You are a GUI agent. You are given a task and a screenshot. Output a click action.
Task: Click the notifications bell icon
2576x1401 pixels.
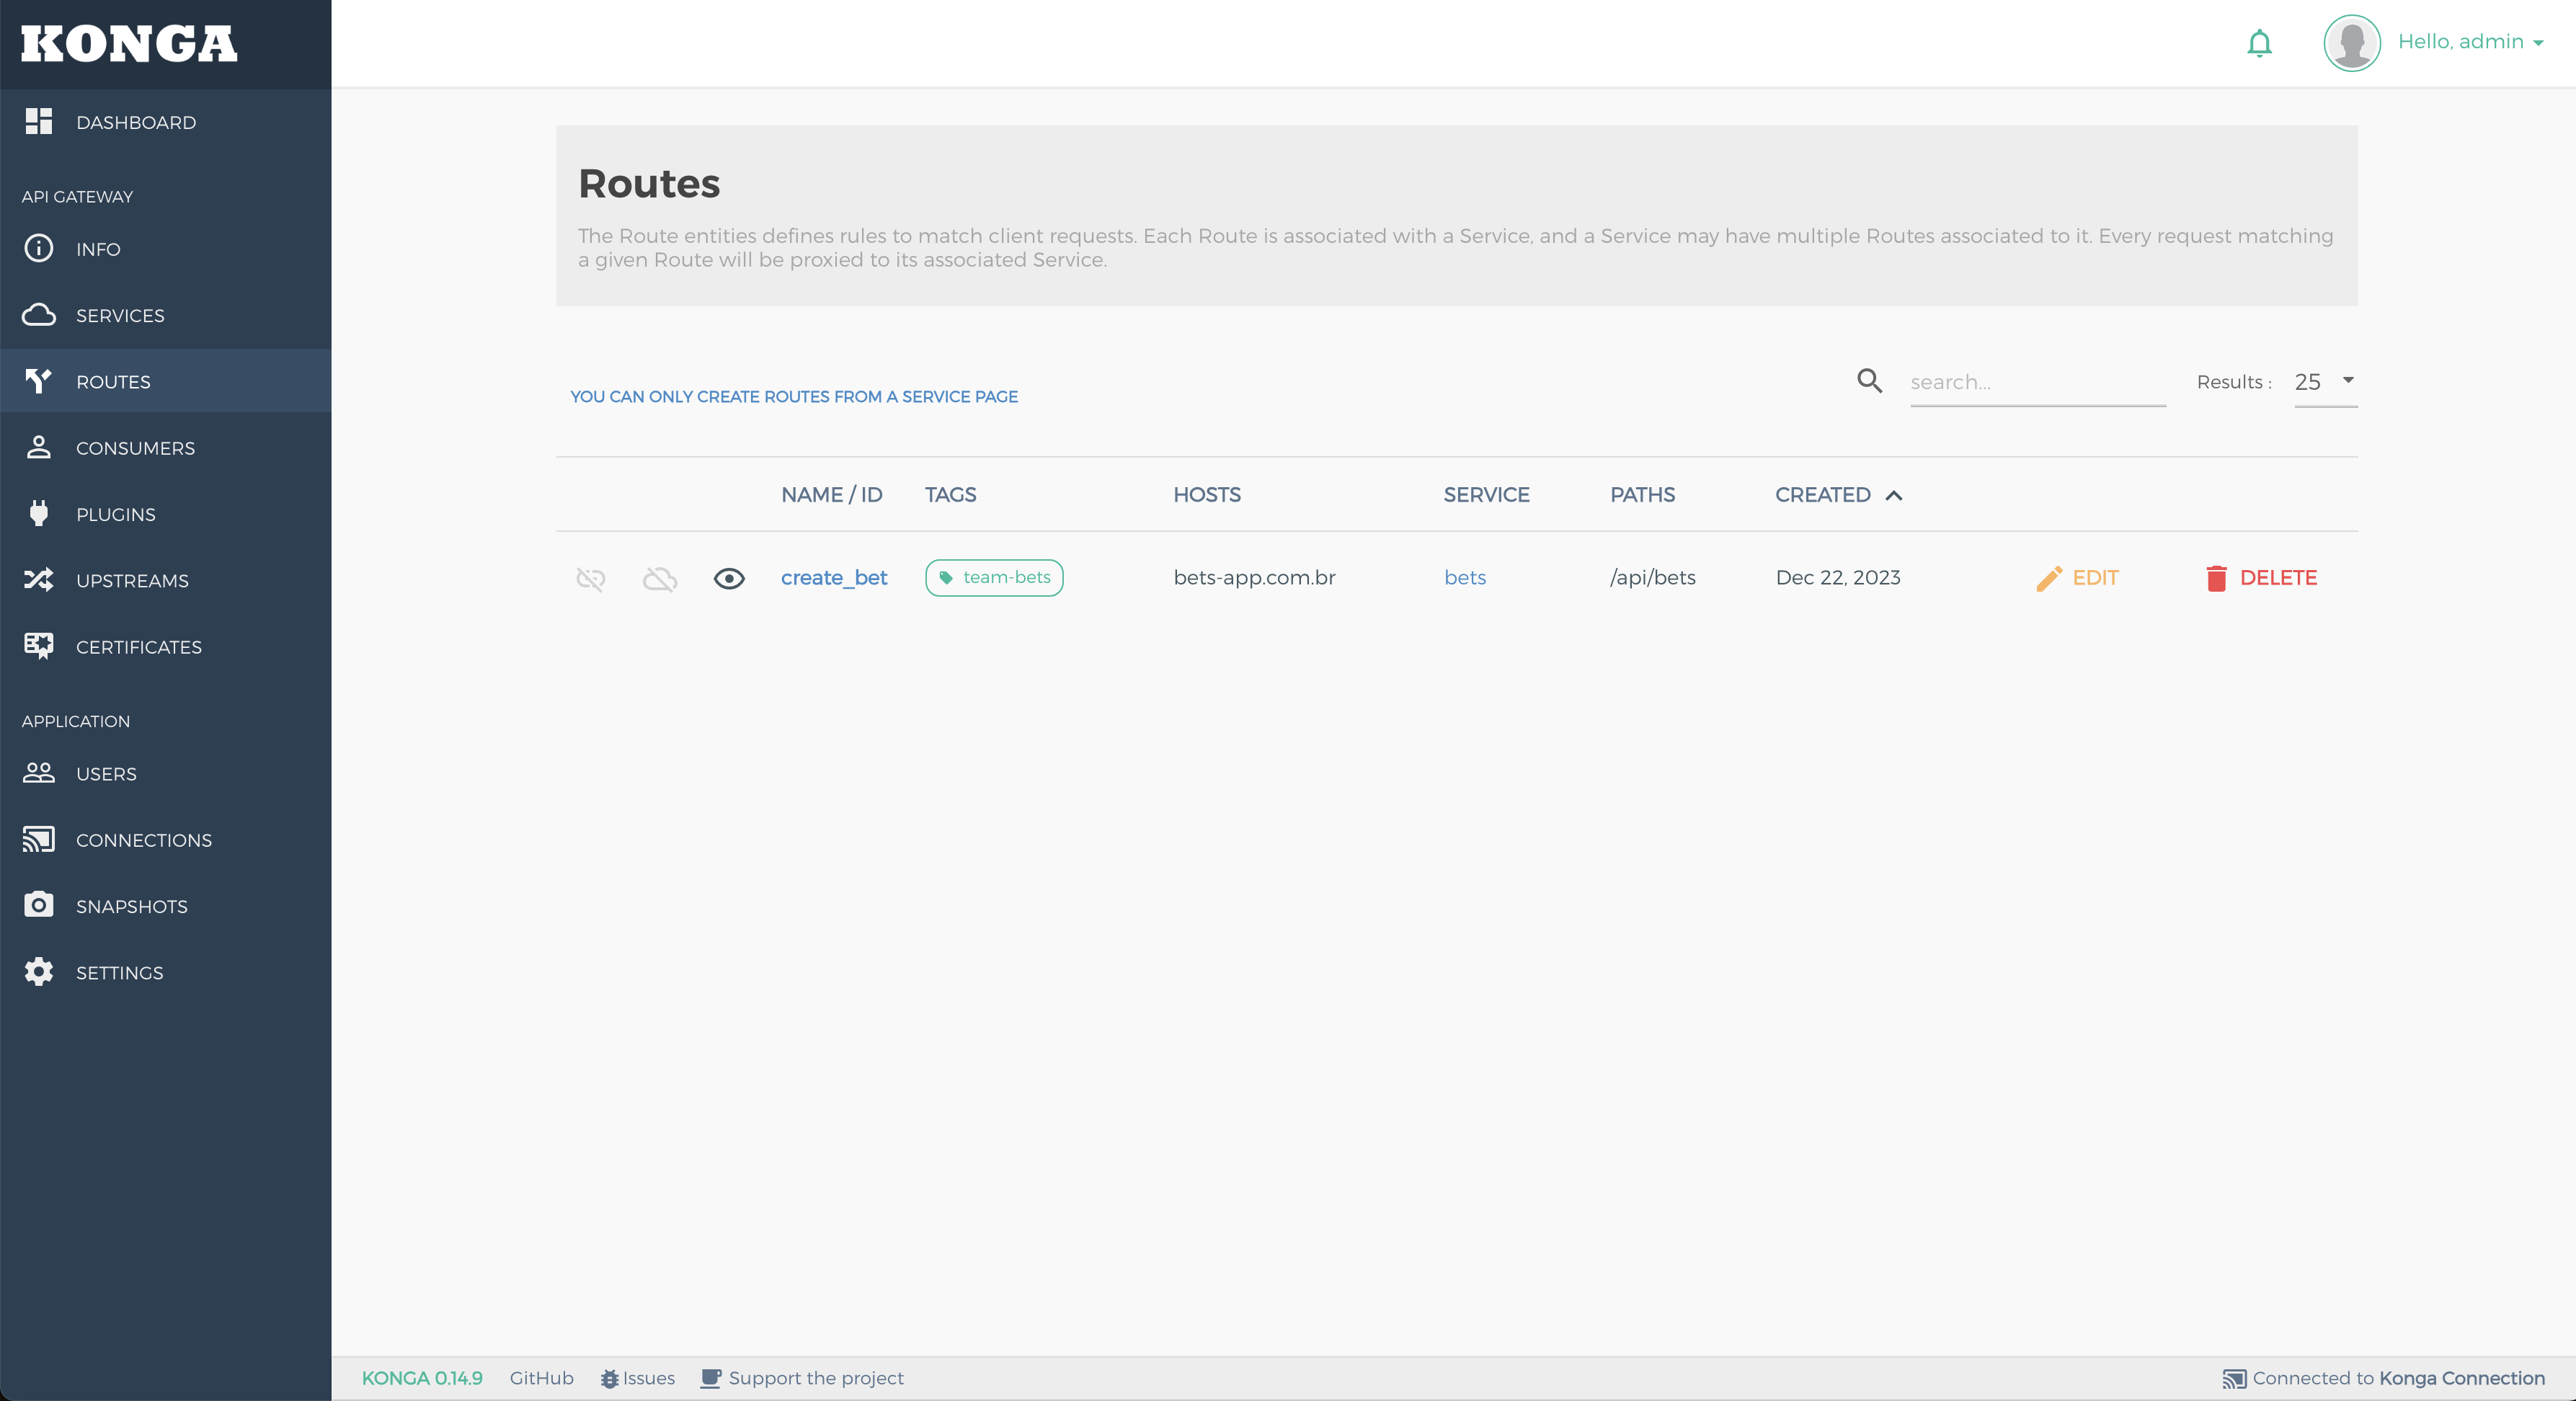[x=2259, y=43]
